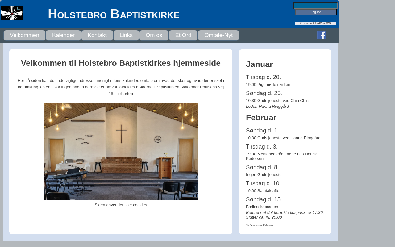Click the church logo icon
The width and height of the screenshot is (395, 247).
(12, 14)
